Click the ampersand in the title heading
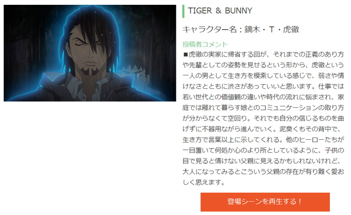 (x=218, y=11)
